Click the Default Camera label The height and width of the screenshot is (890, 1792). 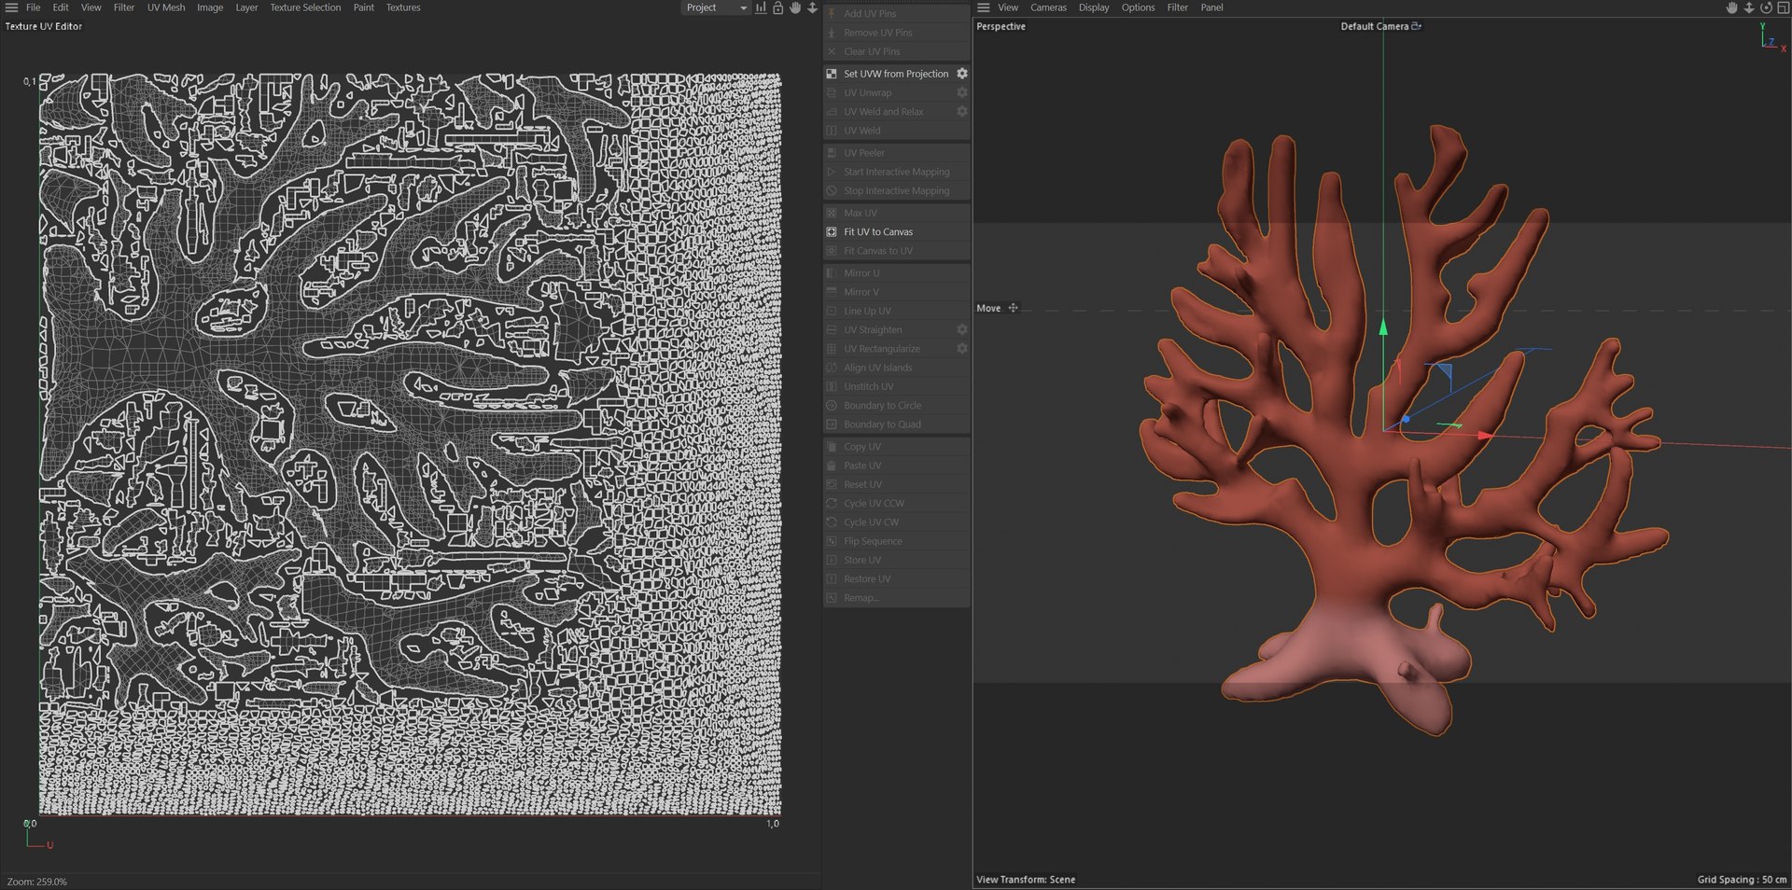(x=1374, y=26)
